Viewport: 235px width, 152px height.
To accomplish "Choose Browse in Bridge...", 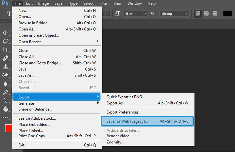I will click(57, 23).
